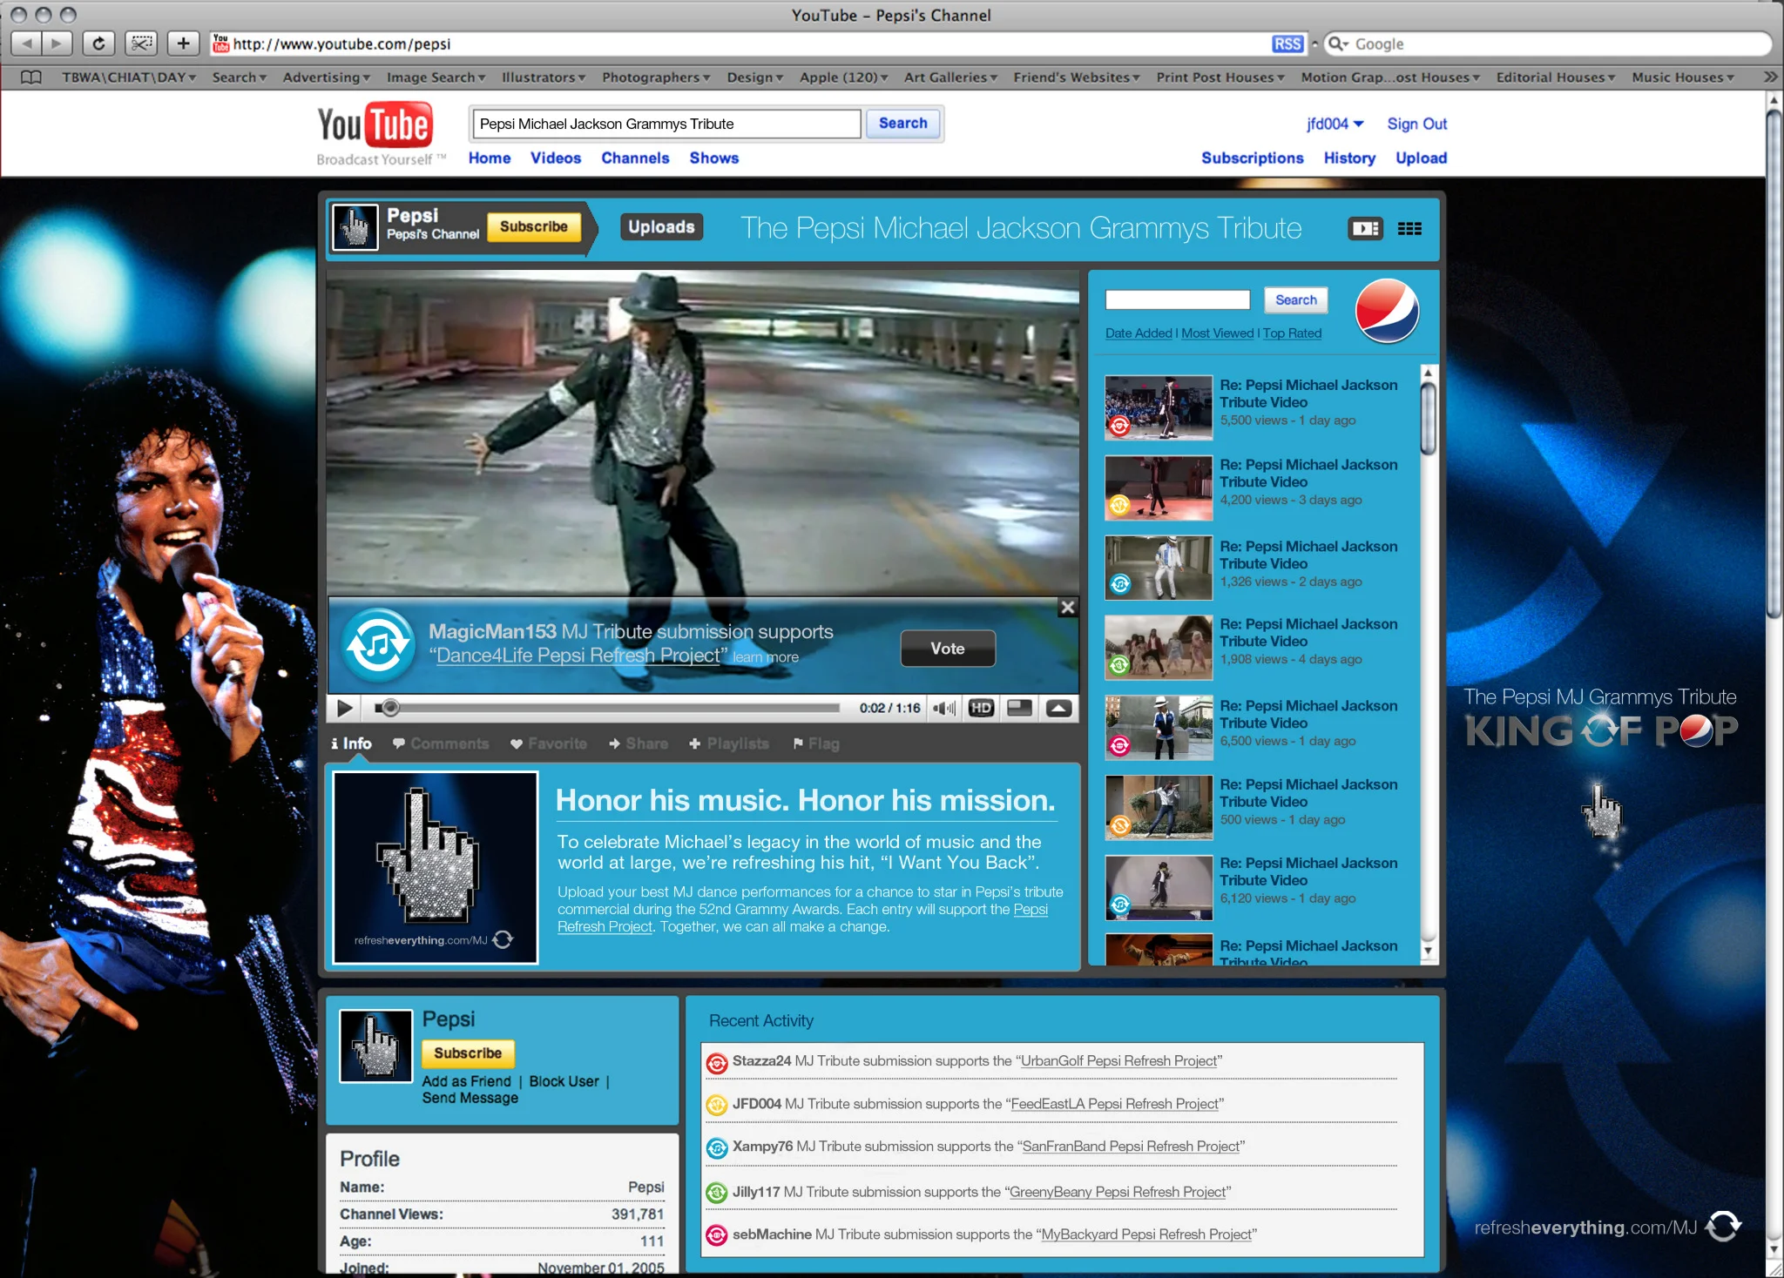Toggle HD quality on the player
Screen dimensions: 1784x1278
[981, 709]
